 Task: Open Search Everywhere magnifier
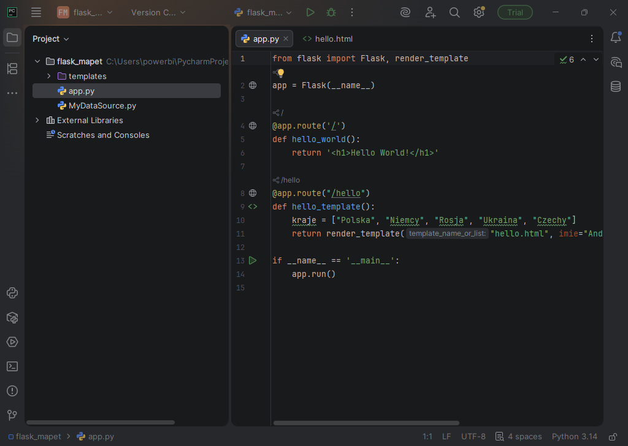(x=454, y=12)
